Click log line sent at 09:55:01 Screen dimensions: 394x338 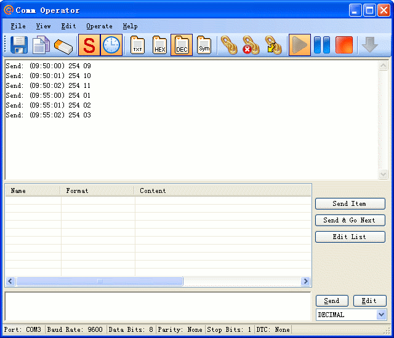[48, 105]
